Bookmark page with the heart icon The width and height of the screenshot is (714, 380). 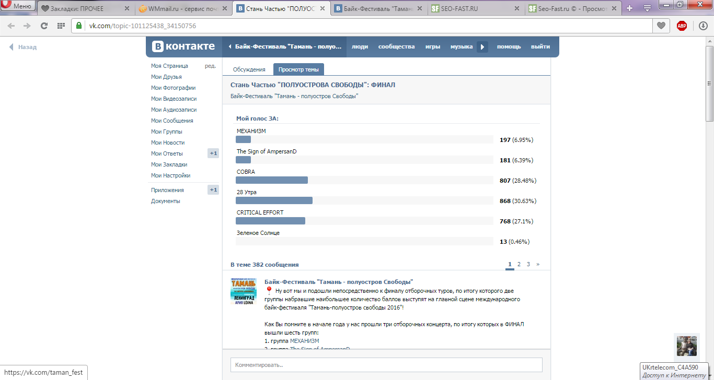661,26
